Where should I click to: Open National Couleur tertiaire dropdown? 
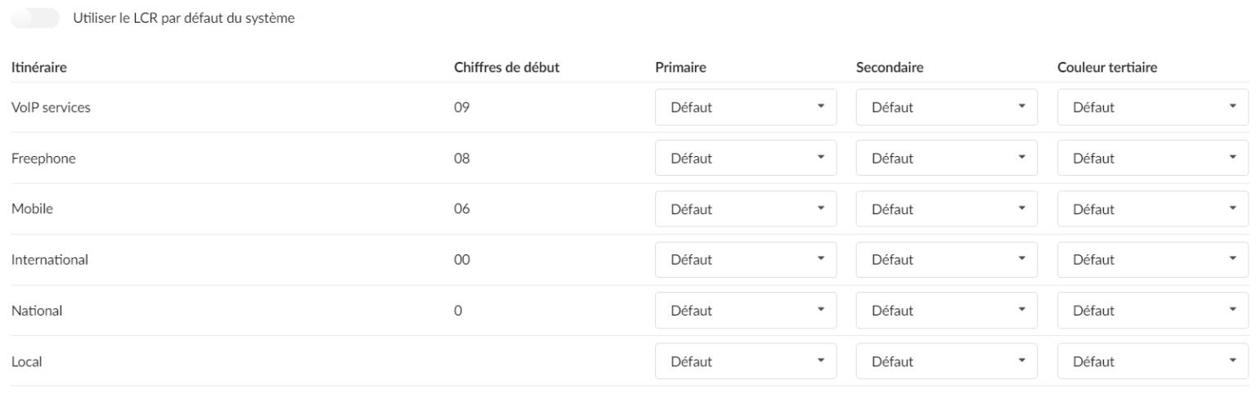pos(1152,311)
